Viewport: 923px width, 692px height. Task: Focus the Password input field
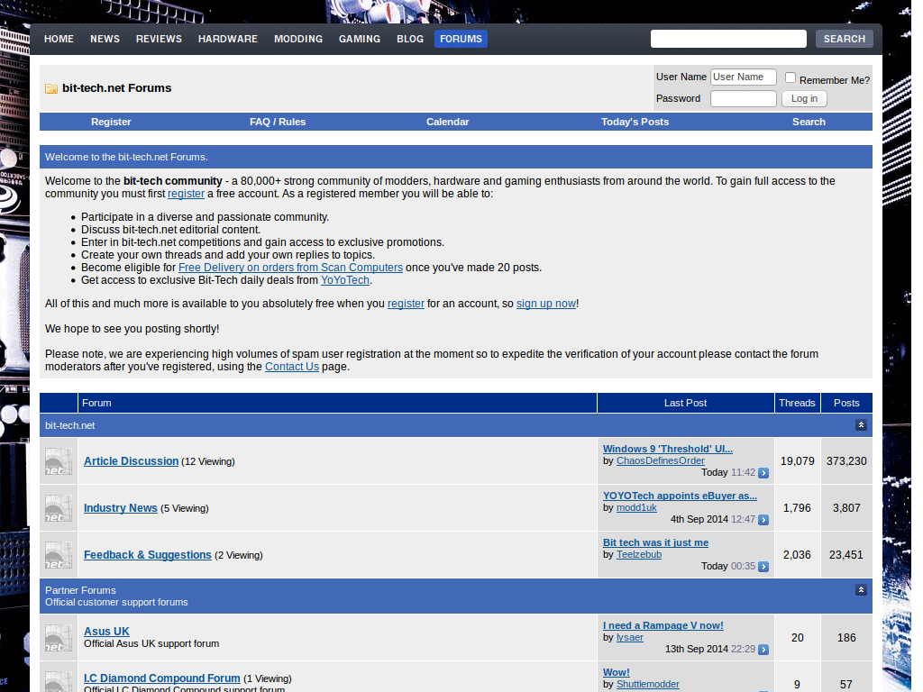[744, 99]
